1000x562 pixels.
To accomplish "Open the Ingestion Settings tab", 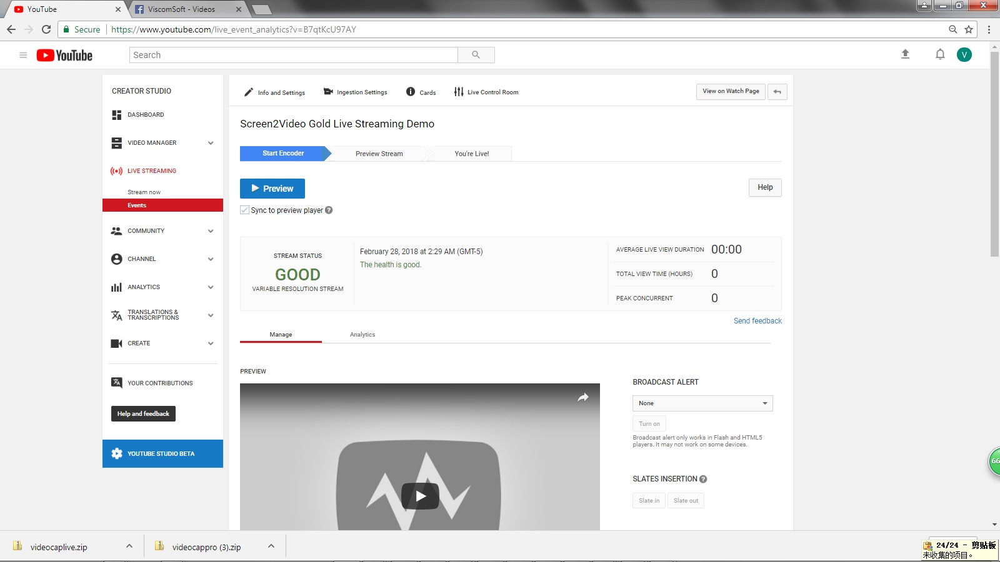I will tap(356, 92).
